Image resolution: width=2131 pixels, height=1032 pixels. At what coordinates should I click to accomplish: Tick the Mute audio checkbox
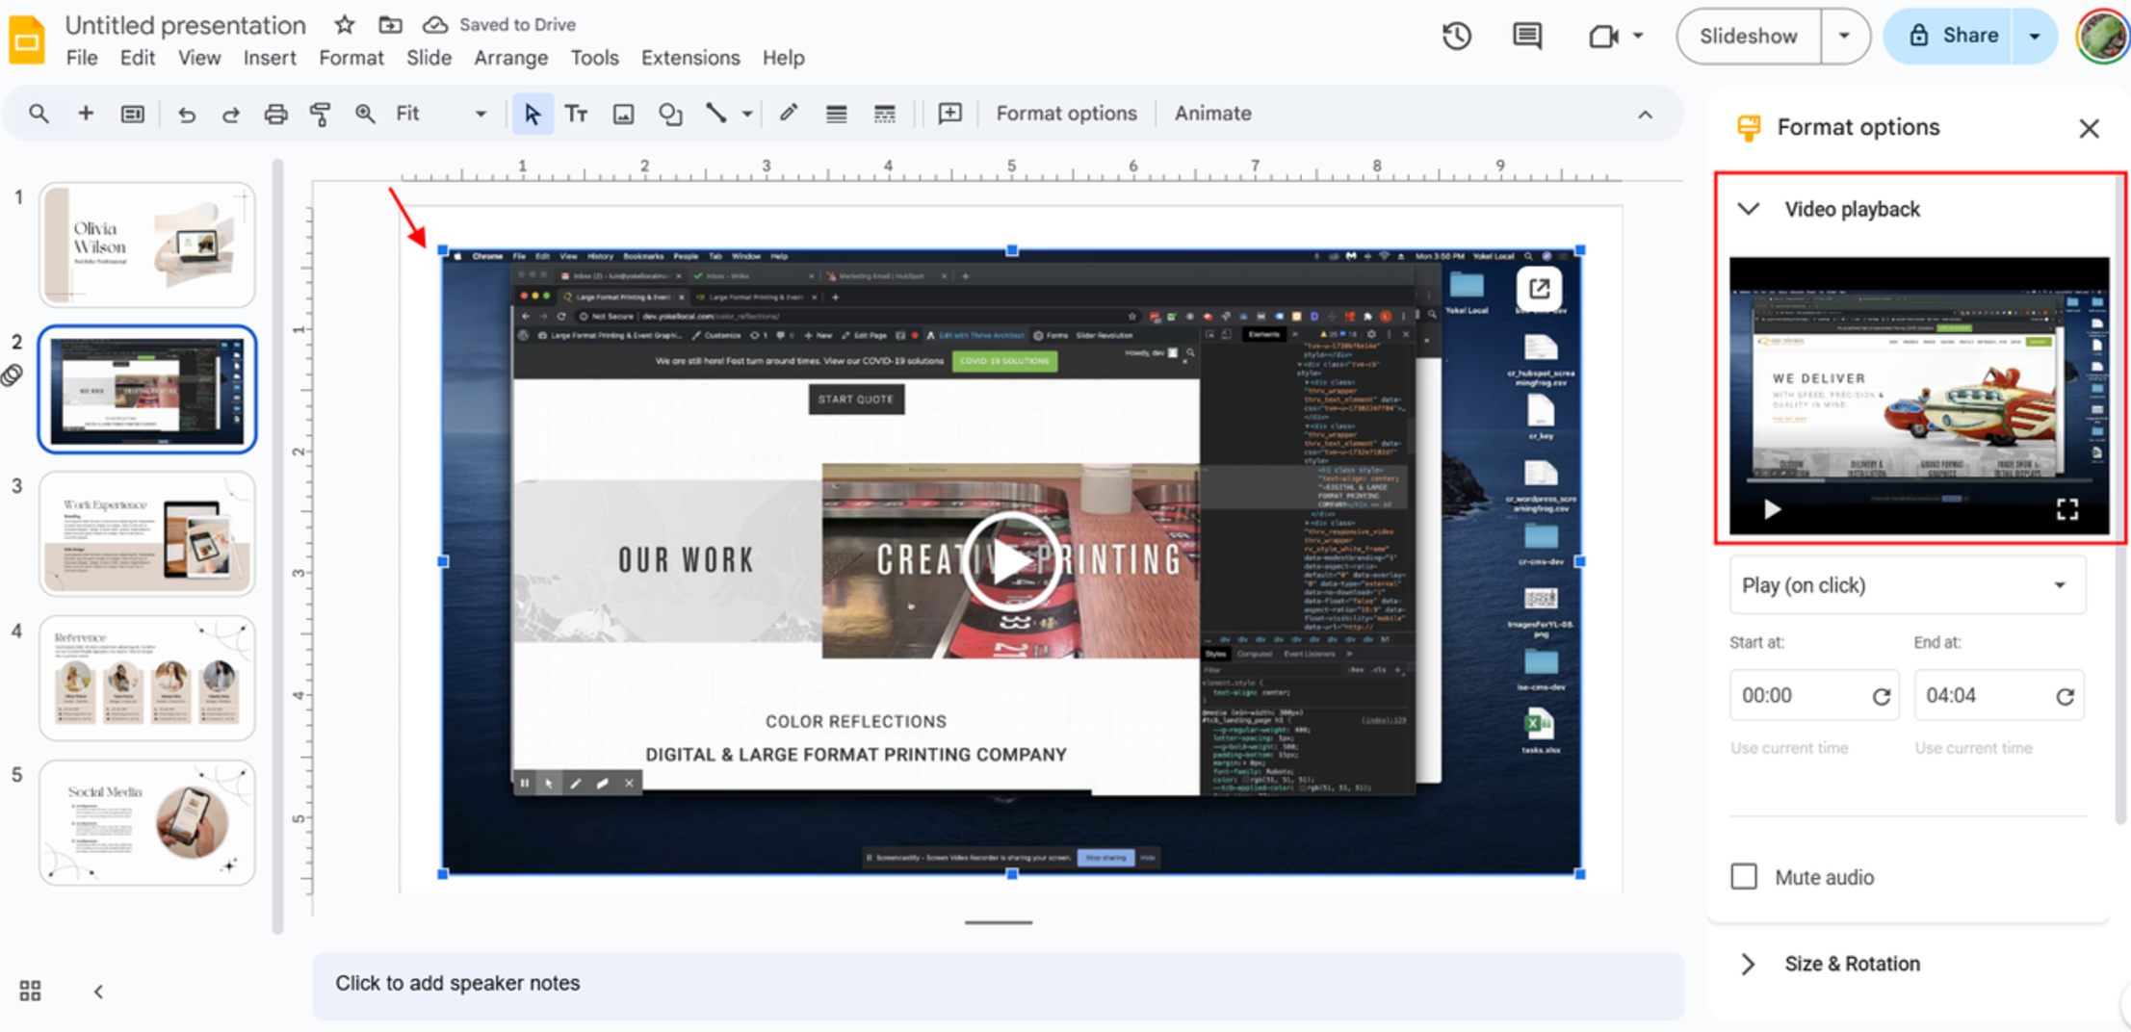click(1744, 877)
